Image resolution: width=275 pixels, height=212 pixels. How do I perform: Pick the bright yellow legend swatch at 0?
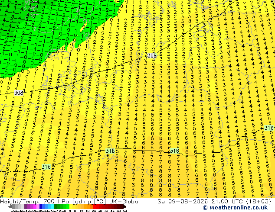71,207
